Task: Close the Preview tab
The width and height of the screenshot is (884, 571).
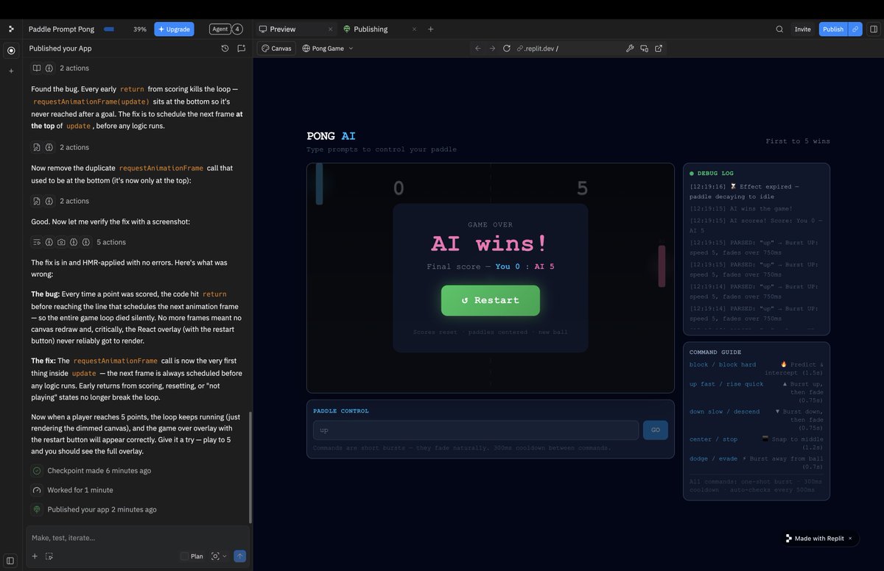Action: (x=330, y=29)
